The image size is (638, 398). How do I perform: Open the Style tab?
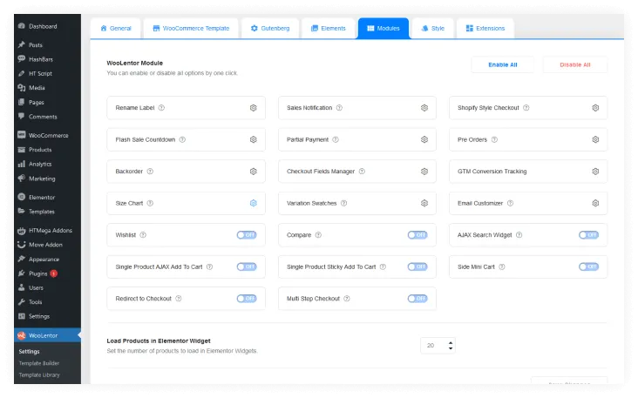433,29
